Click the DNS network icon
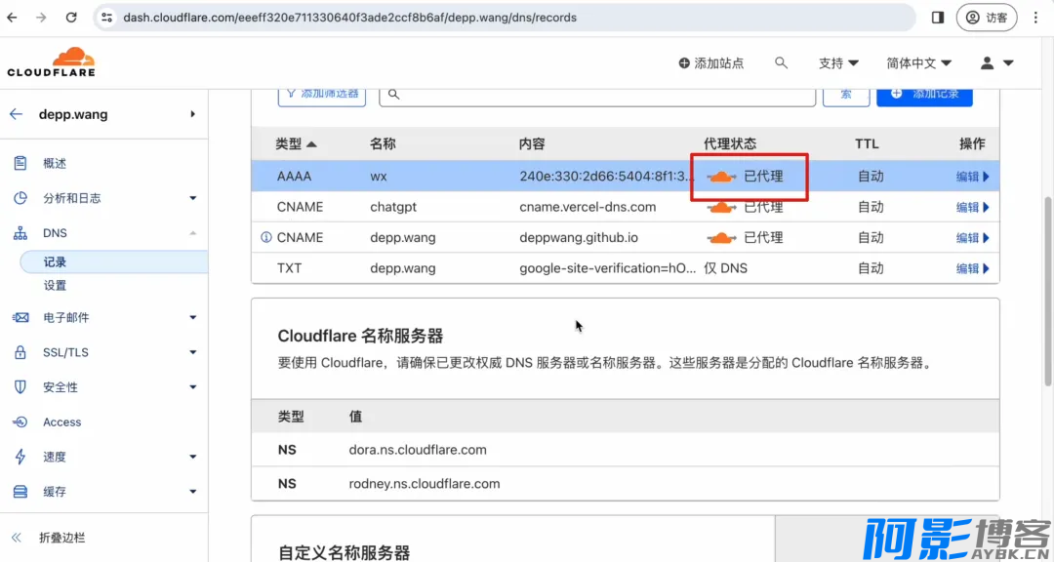Image resolution: width=1054 pixels, height=562 pixels. [x=20, y=233]
